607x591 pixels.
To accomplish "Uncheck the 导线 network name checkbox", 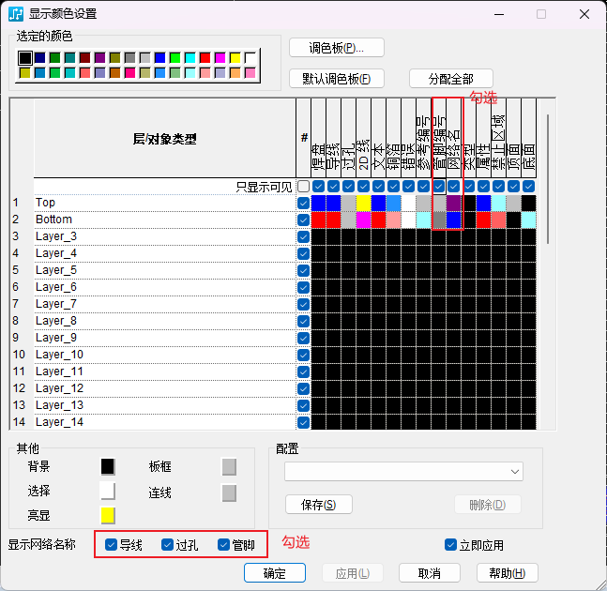I will coord(112,544).
